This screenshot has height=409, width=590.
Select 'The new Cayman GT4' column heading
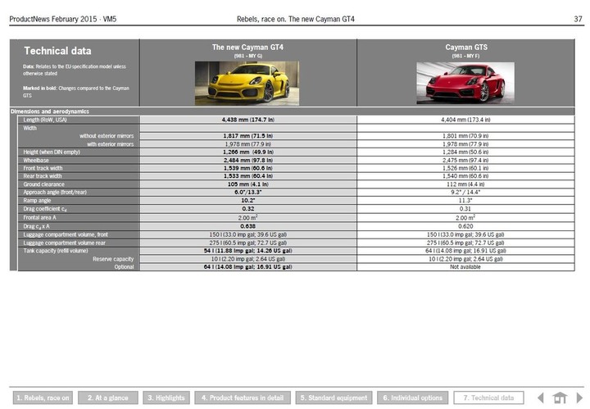point(247,48)
